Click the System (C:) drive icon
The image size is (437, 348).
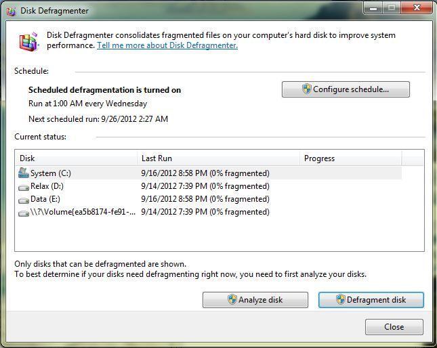[24, 173]
